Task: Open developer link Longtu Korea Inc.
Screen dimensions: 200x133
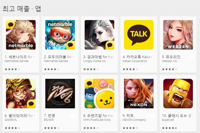Action: coord(95,61)
